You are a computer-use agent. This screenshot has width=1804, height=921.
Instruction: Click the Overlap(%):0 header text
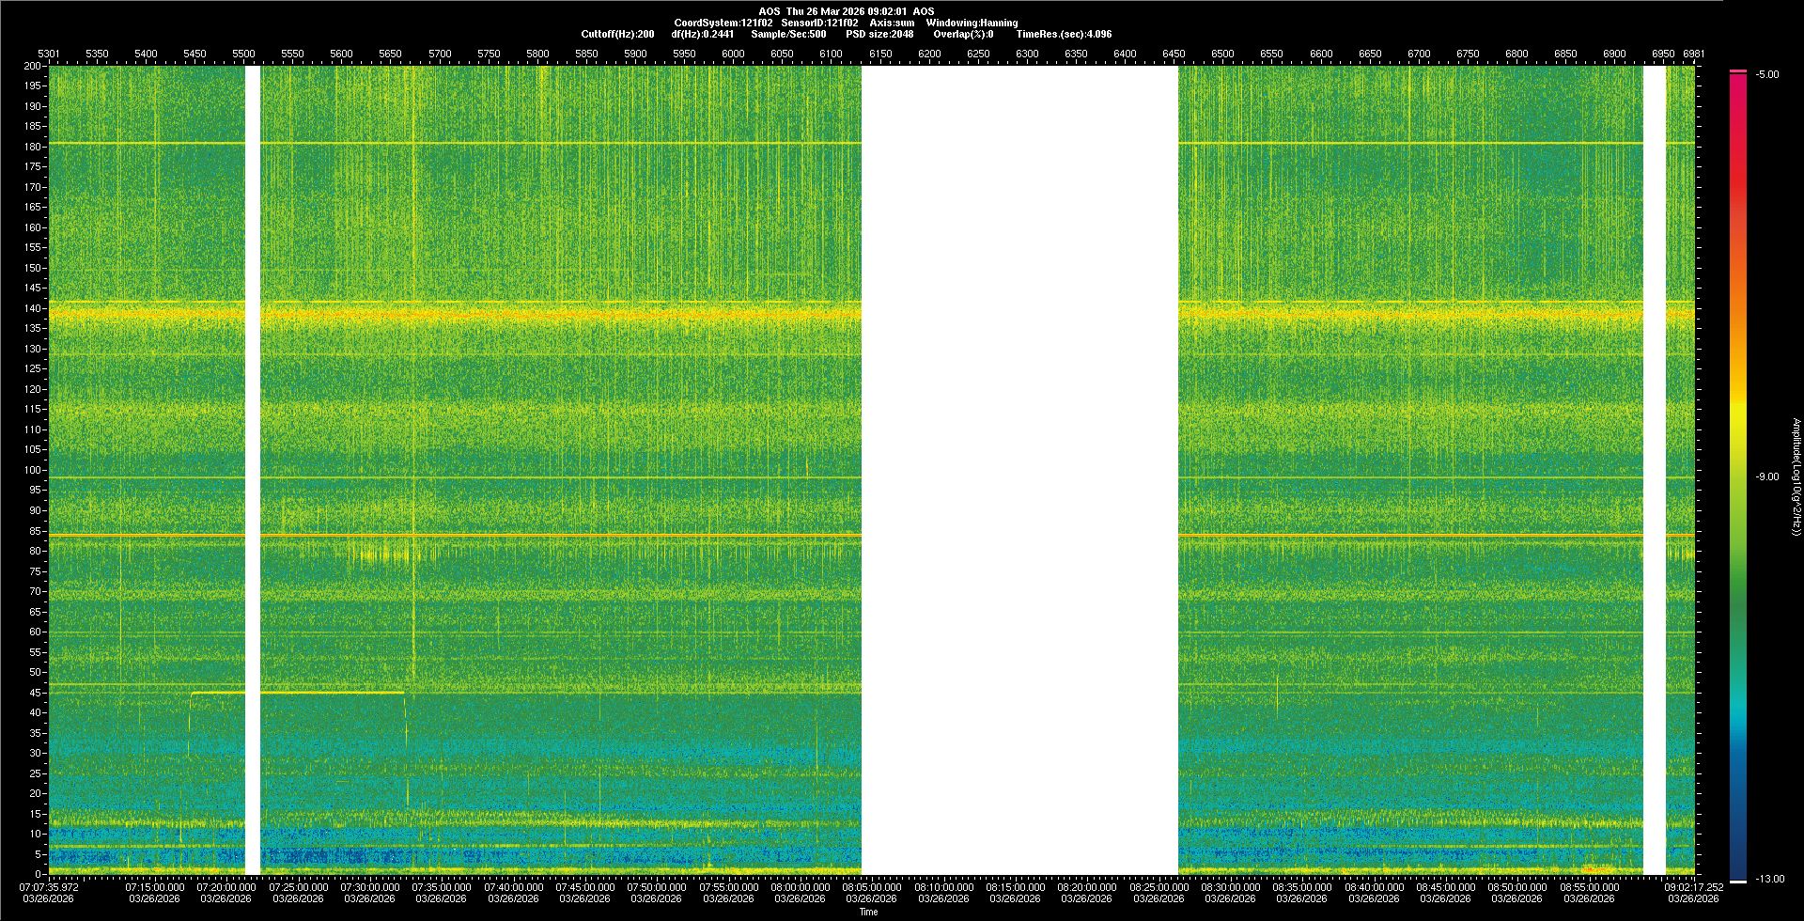(963, 34)
